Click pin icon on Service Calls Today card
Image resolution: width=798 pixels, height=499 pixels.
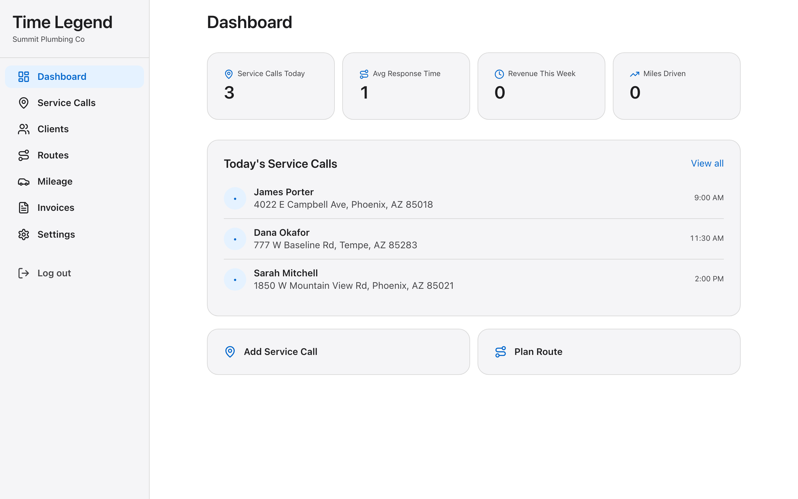(229, 74)
